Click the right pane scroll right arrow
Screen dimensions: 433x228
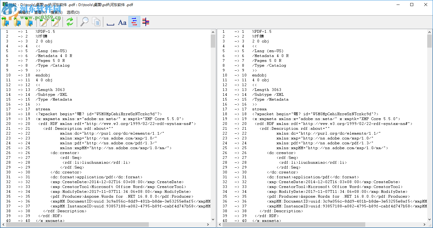[x=424, y=225]
